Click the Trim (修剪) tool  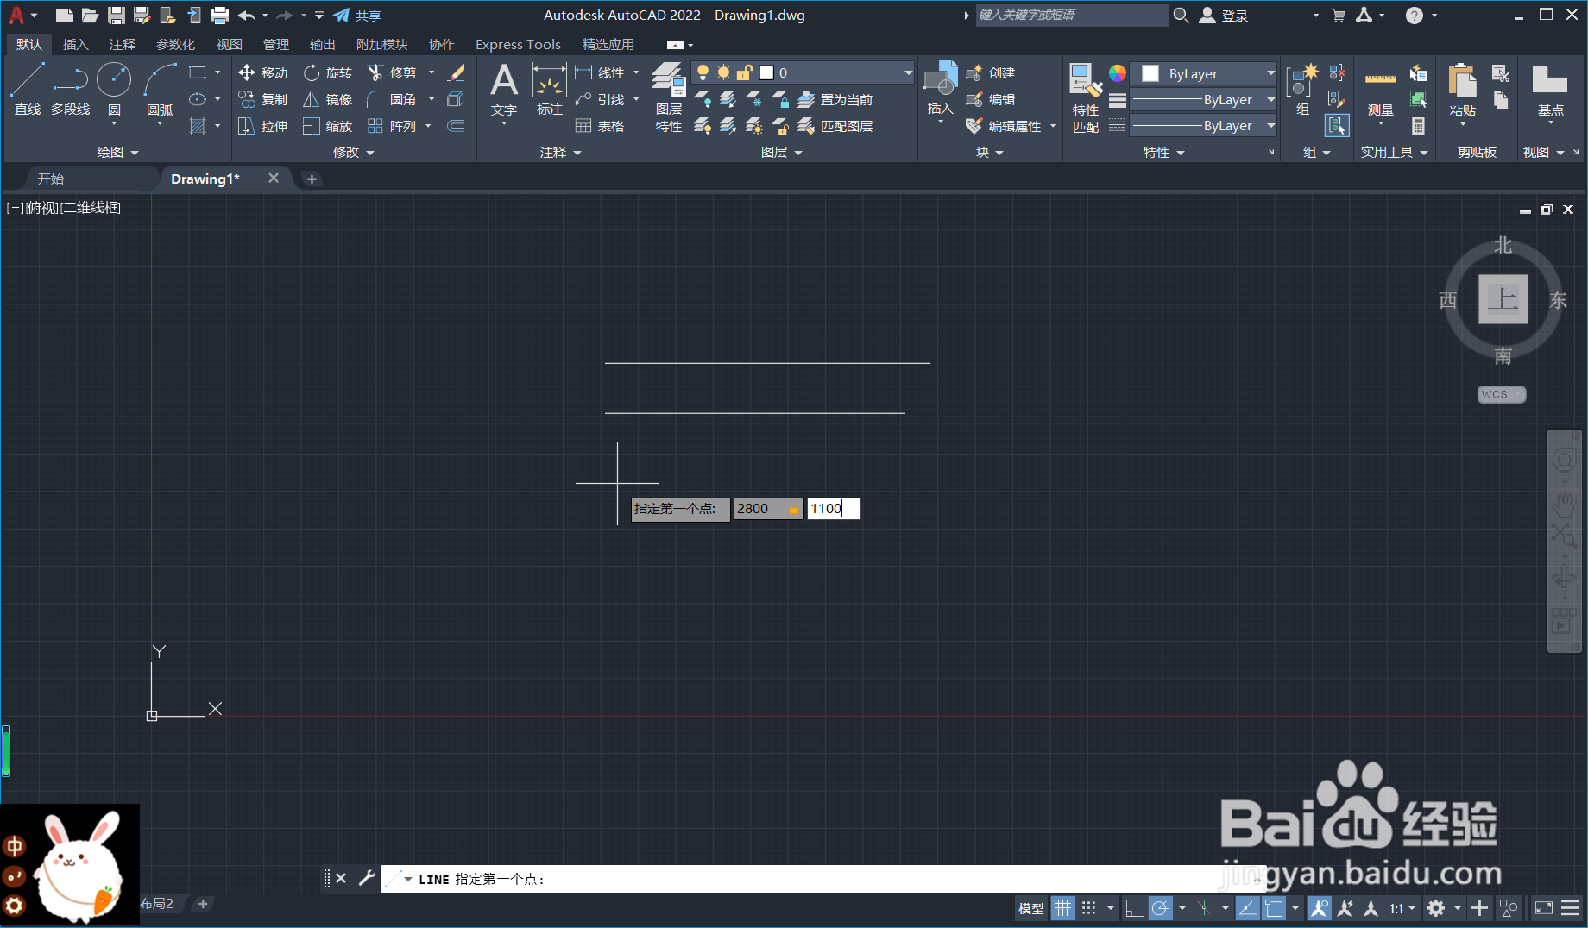(393, 73)
